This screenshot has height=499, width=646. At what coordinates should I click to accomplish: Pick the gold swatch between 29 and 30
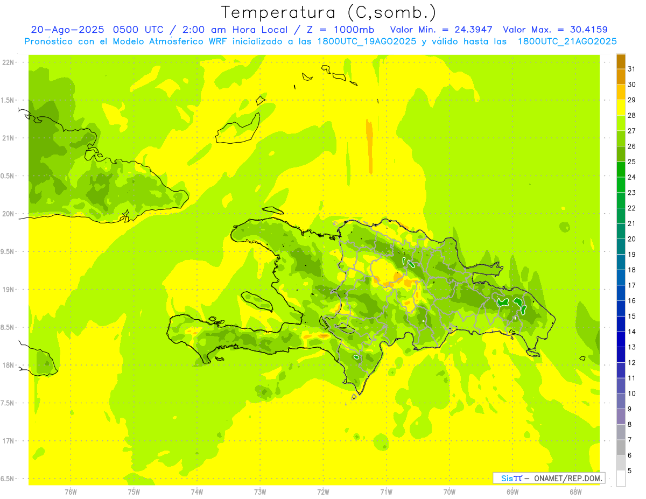(x=621, y=92)
